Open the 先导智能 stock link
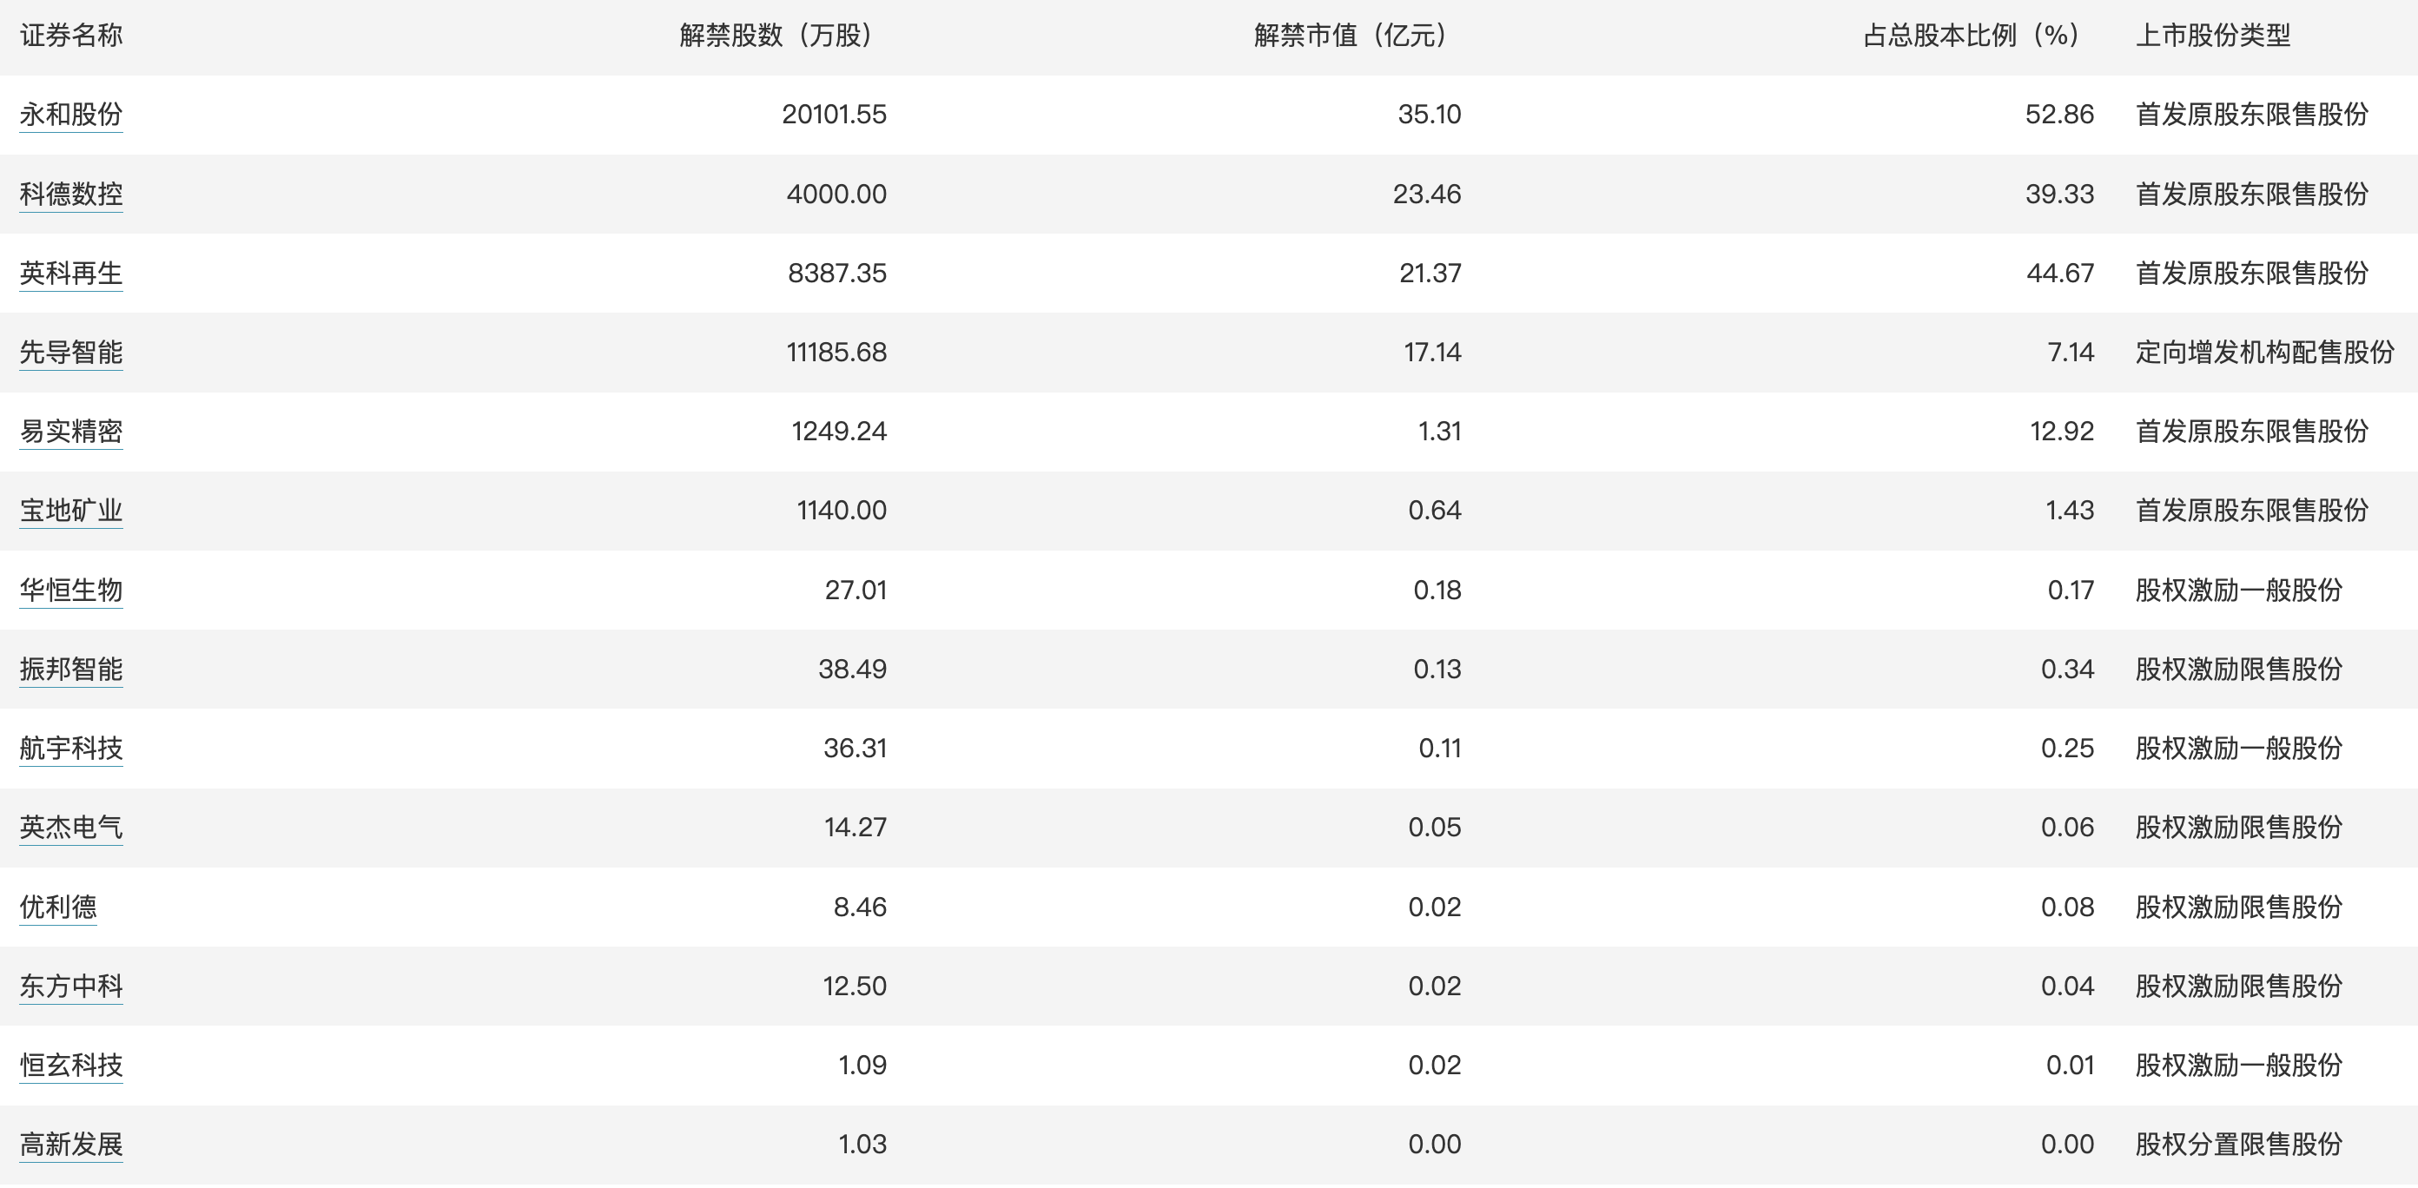Screen dimensions: 2418x1188 (71, 353)
